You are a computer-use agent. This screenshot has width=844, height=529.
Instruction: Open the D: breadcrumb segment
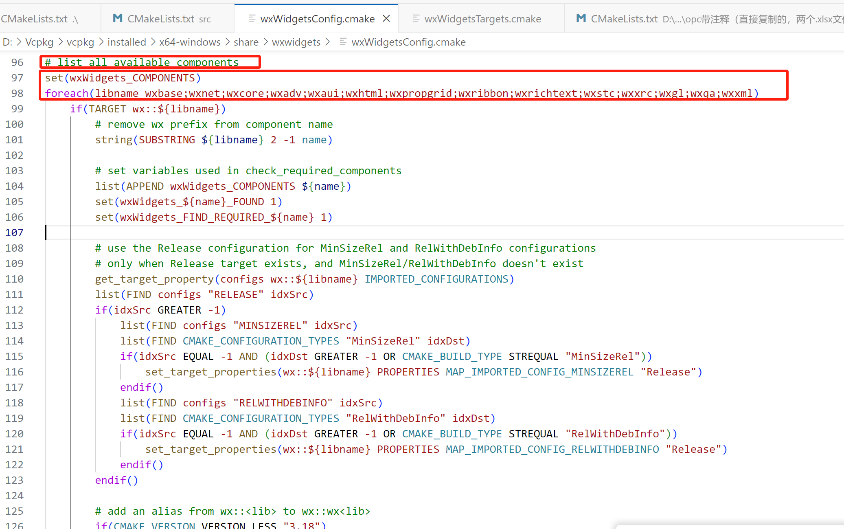[x=7, y=42]
